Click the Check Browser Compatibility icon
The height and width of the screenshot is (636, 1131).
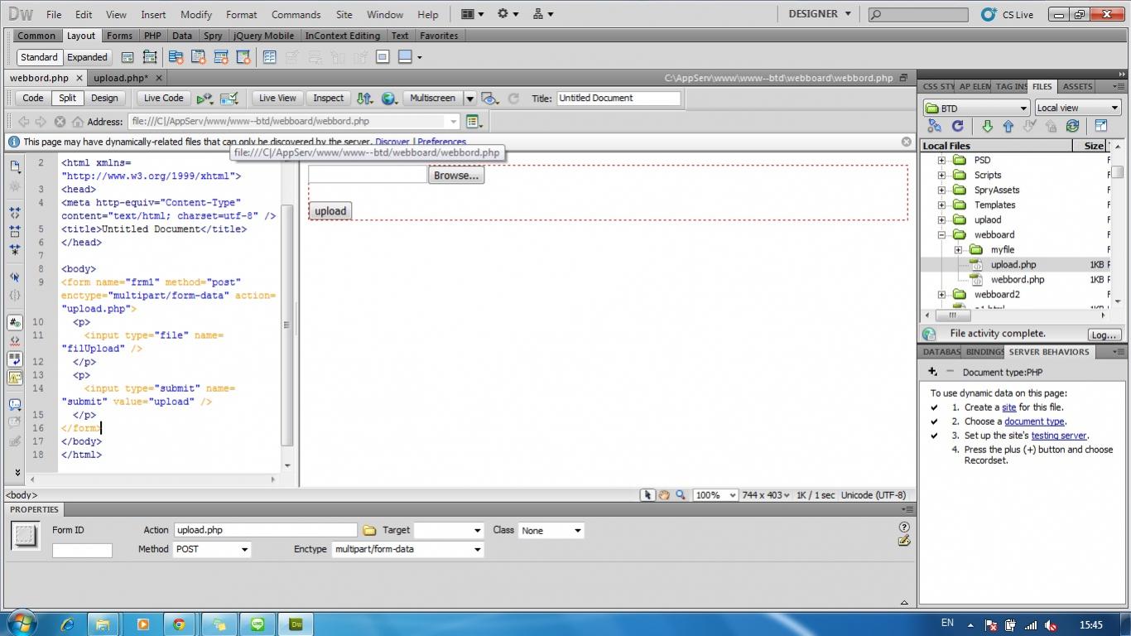[229, 98]
